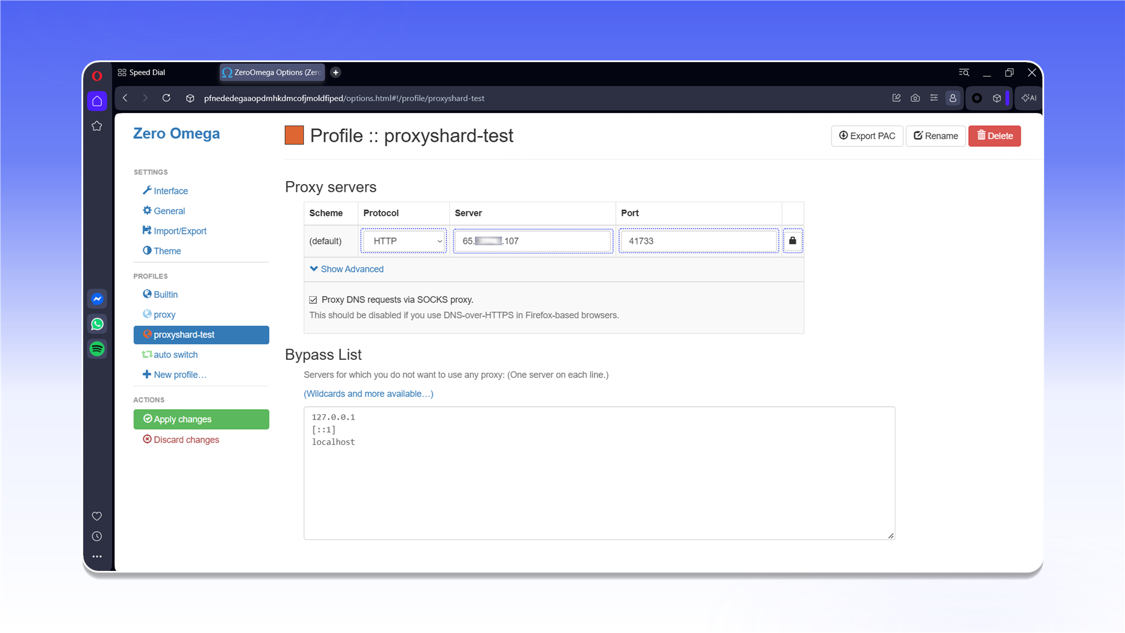Open the heart pinboards icon in the sidebar
The height and width of the screenshot is (633, 1125).
(97, 516)
